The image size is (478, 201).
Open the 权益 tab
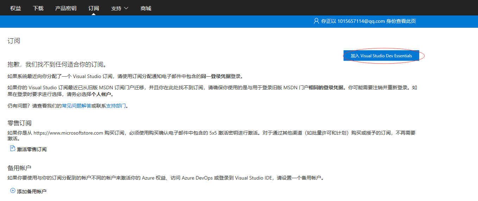15,8
